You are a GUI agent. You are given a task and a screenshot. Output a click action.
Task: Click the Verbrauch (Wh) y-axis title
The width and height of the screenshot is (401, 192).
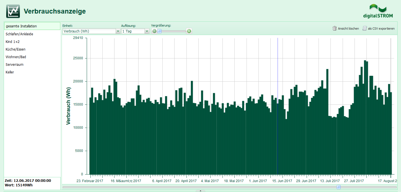[x=68, y=106]
